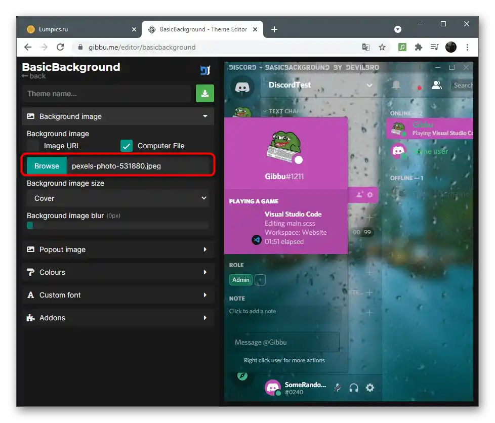Click the Browse file button
The width and height of the screenshot is (495, 423).
click(47, 166)
